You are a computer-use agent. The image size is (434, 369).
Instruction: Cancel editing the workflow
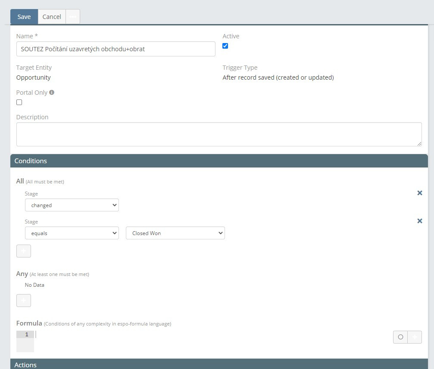point(52,17)
